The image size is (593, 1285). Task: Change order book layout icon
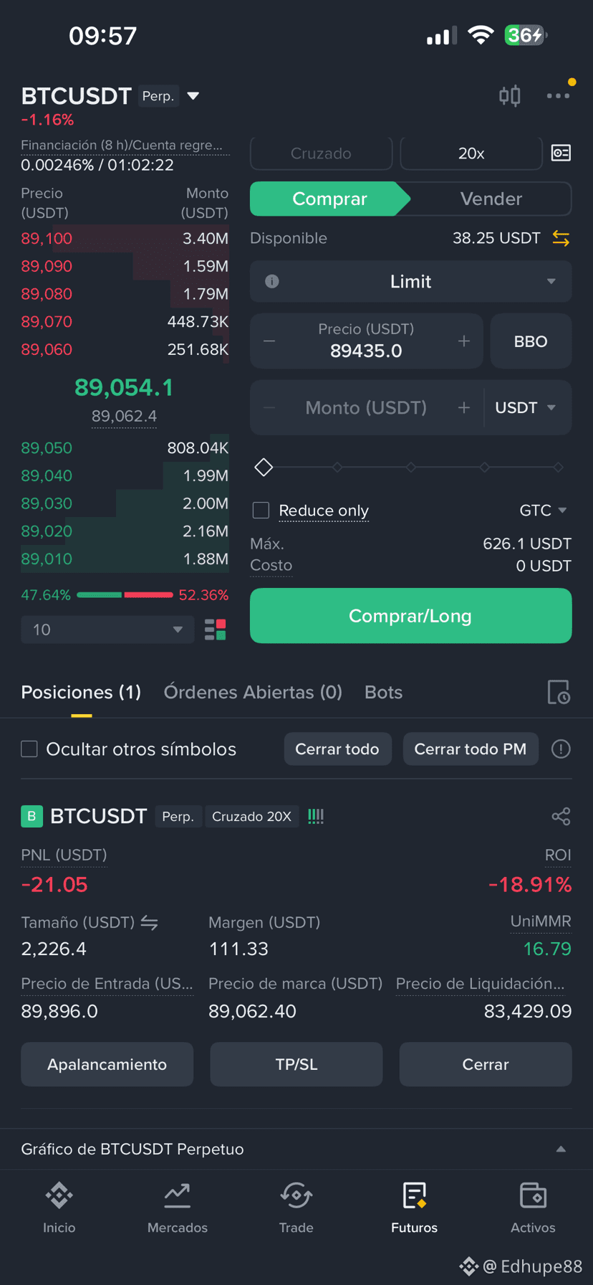point(216,630)
